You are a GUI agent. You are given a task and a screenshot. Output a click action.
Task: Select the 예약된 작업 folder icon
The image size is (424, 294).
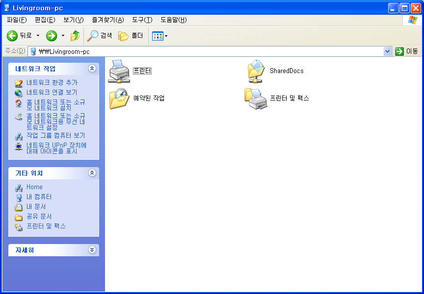pyautogui.click(x=119, y=98)
